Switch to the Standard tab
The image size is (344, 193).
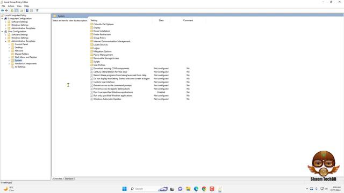tap(69, 179)
